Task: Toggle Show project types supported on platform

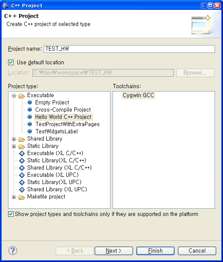Action: [x=11, y=214]
